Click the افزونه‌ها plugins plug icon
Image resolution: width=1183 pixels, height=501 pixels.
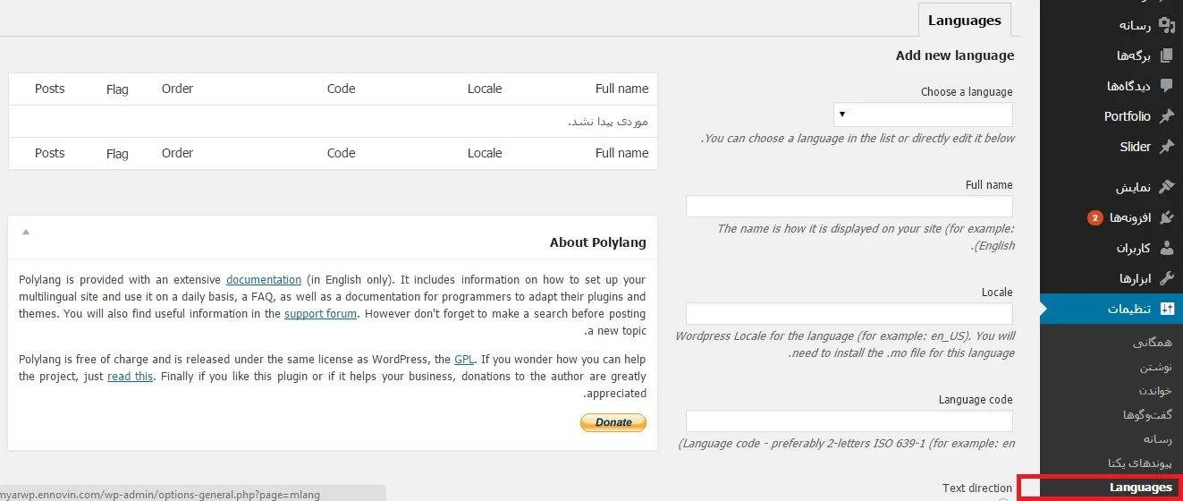coord(1166,217)
